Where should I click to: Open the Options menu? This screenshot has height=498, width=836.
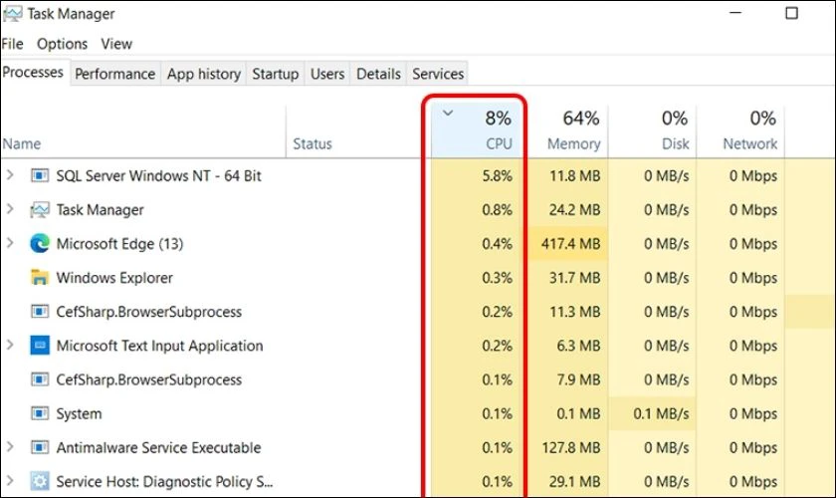click(x=62, y=44)
